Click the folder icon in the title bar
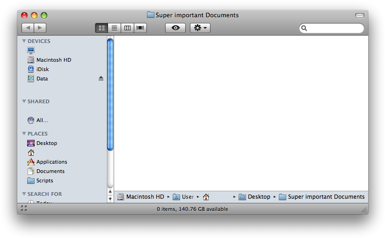 point(151,15)
